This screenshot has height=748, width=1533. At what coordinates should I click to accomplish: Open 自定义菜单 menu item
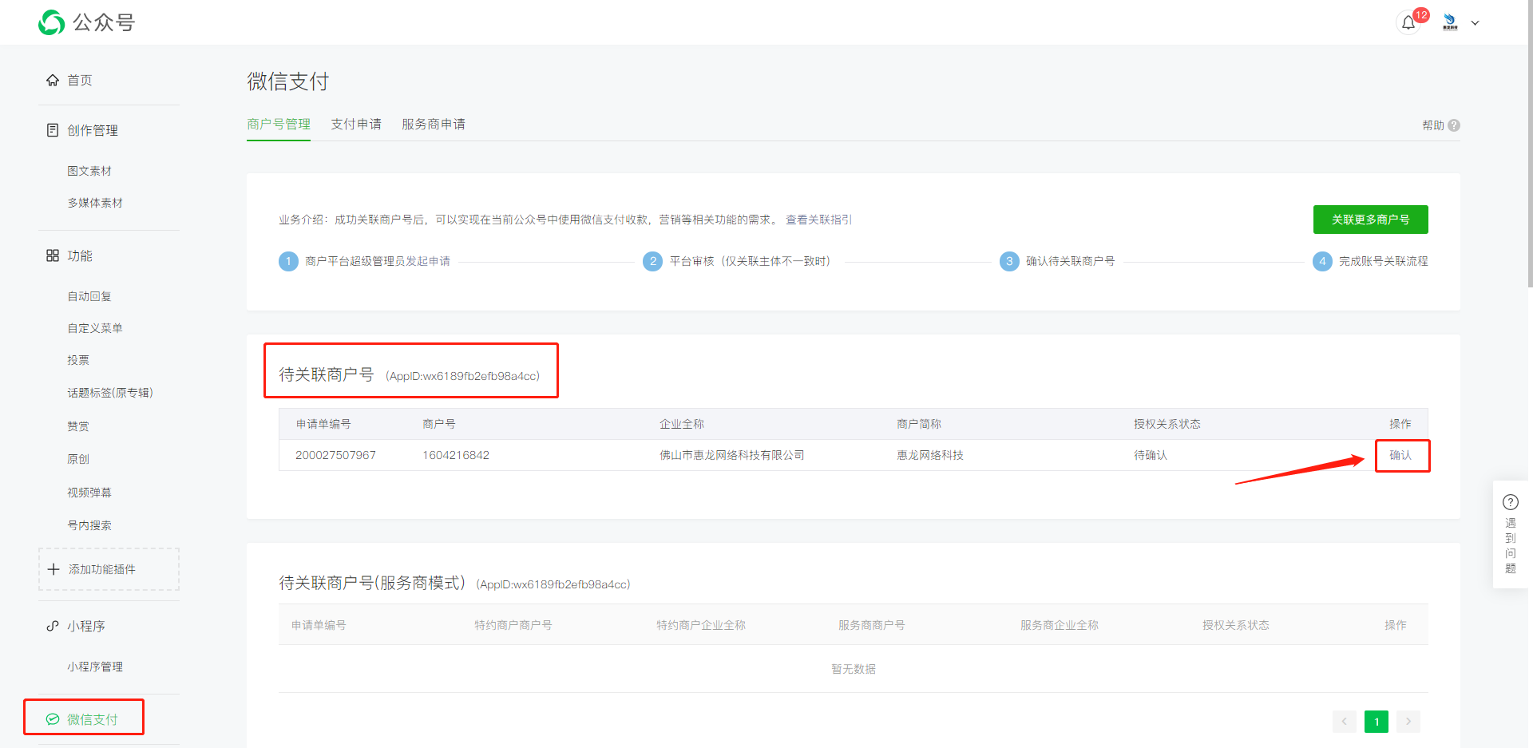coord(95,328)
